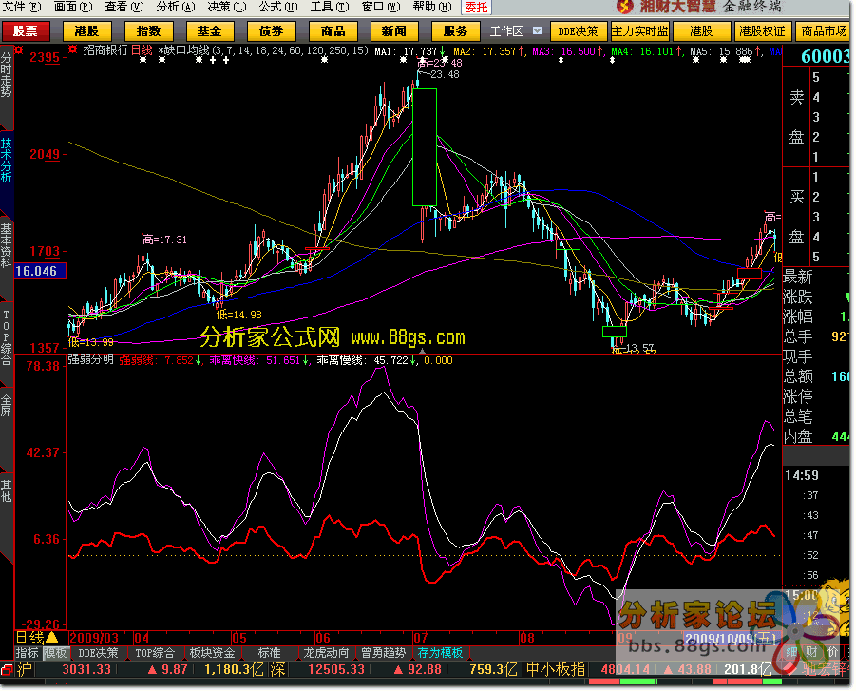Switch to the 分时走势 sidebar tab

point(6,75)
